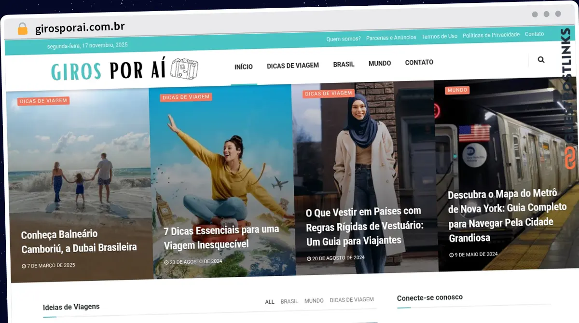Click the clock icon beside 20 de agosto de 2024

tap(309, 259)
